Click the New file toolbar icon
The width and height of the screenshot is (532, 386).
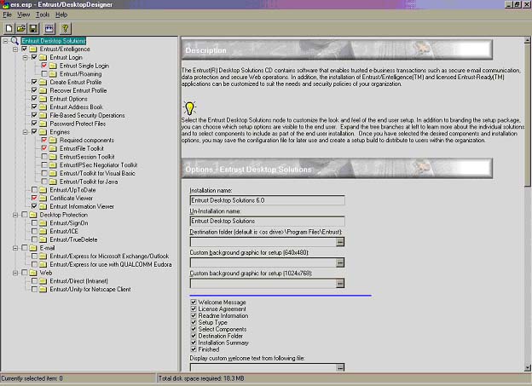coord(9,28)
